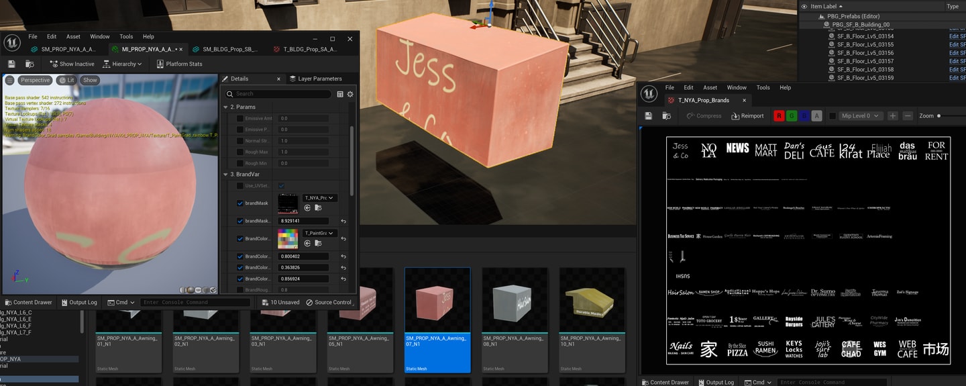
Task: Toggle alpha channel view in texture editor
Action: tap(816, 115)
